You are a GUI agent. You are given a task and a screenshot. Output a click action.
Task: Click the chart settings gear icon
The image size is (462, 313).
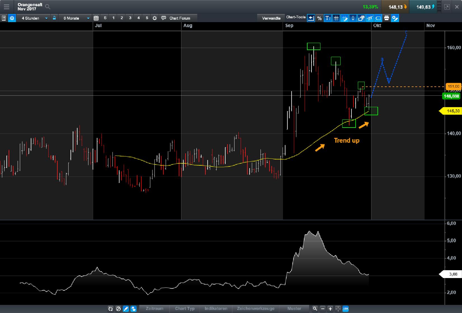click(12, 18)
